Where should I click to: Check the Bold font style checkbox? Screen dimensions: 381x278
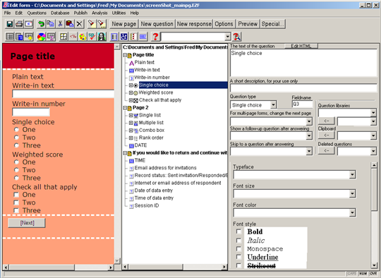coord(238,231)
